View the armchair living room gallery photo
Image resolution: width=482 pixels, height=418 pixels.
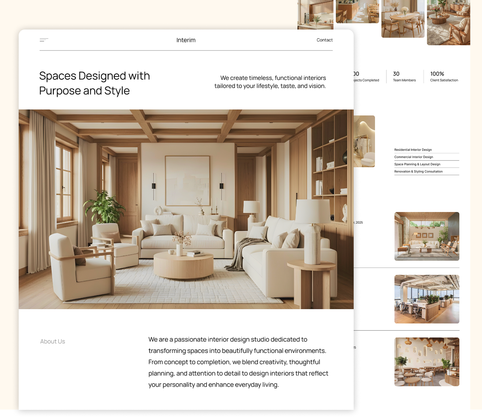[449, 23]
